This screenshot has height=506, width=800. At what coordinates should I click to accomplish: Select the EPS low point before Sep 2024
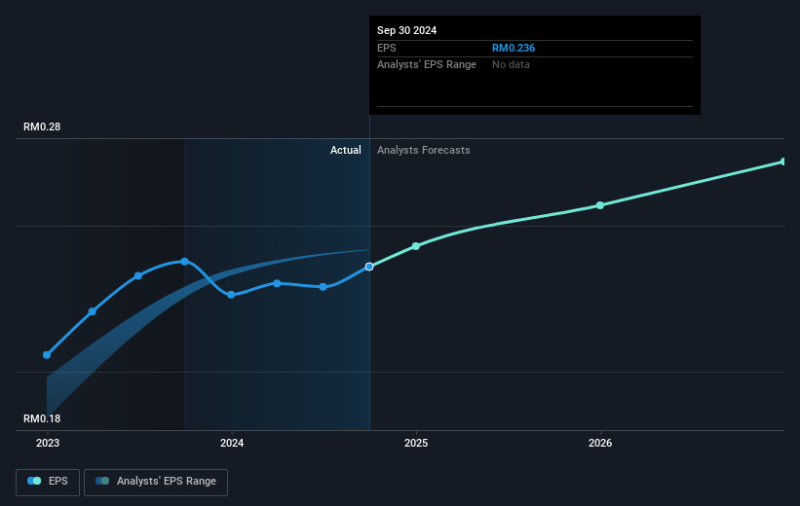pos(323,287)
